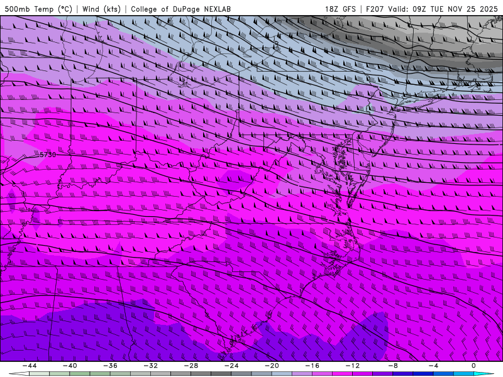The width and height of the screenshot is (503, 377).
Task: Click the "Wind (kts)" header label
Action: 101,9
